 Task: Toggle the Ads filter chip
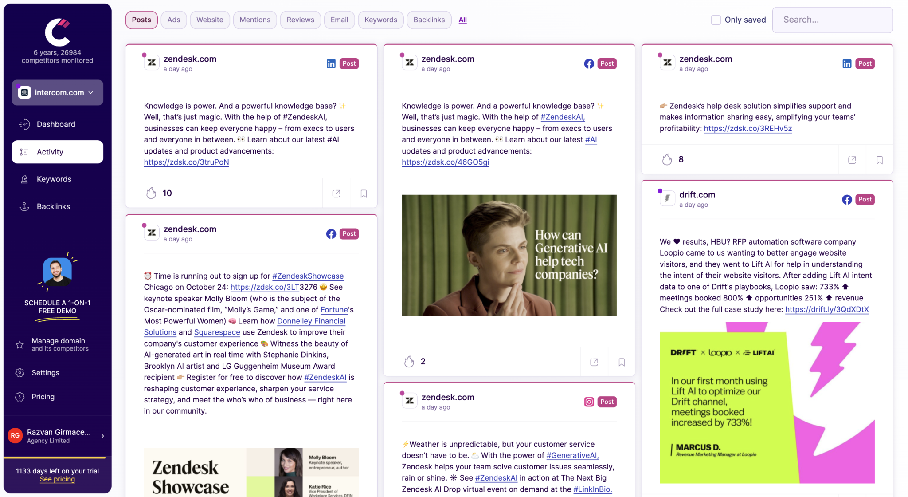173,20
